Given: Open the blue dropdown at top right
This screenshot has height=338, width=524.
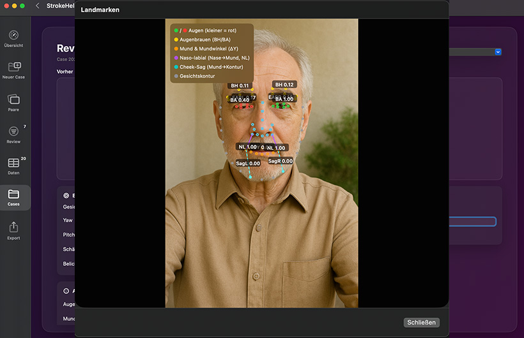Looking at the screenshot, I should point(498,52).
